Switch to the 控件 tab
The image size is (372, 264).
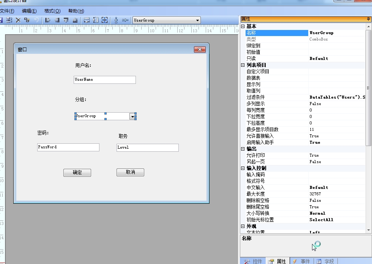[x=254, y=261]
